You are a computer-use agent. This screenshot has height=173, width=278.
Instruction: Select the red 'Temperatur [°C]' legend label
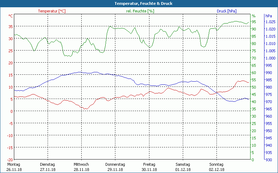(52, 11)
